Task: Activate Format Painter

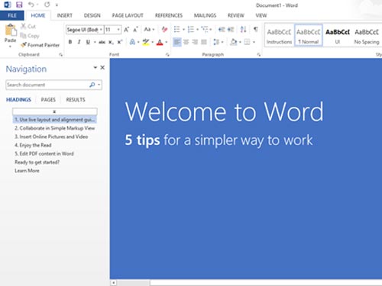Action: point(40,45)
